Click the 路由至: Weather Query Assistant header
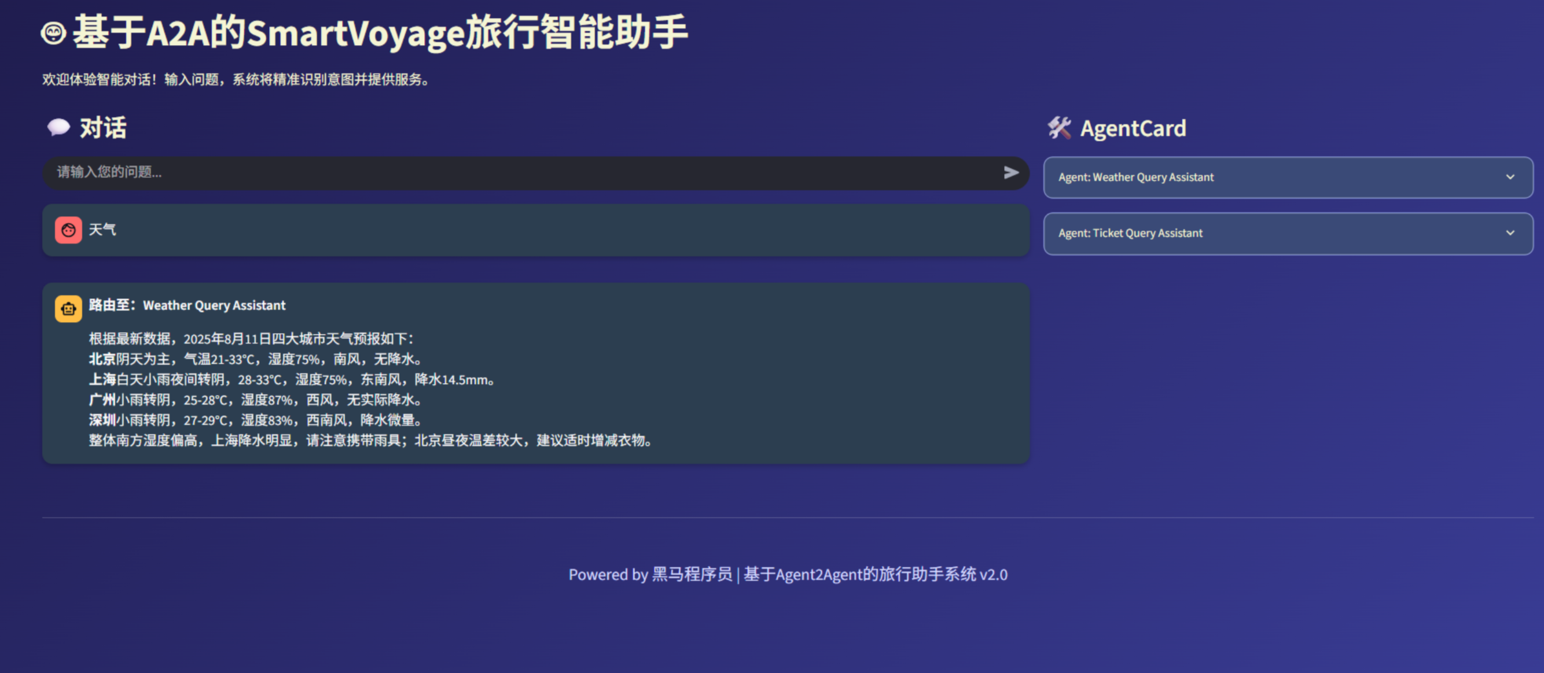This screenshot has height=673, width=1544. (187, 305)
